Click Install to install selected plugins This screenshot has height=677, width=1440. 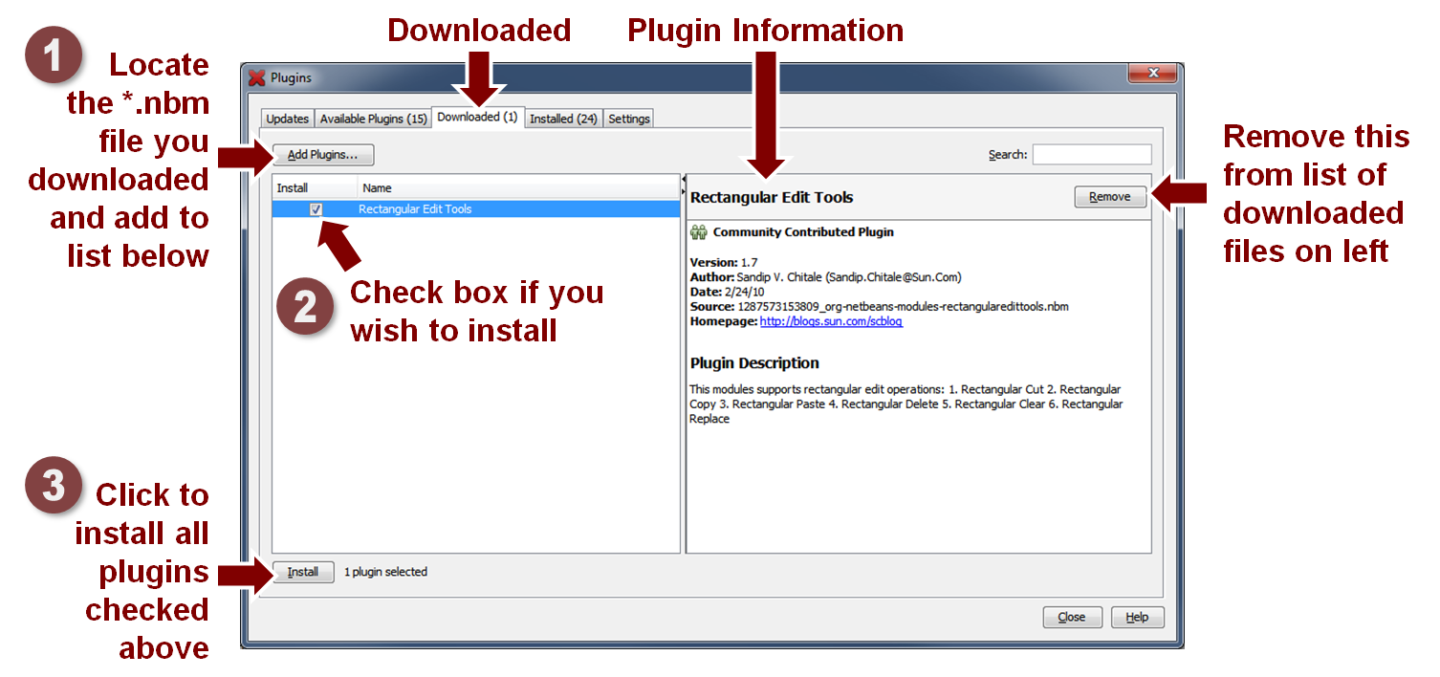coord(302,571)
